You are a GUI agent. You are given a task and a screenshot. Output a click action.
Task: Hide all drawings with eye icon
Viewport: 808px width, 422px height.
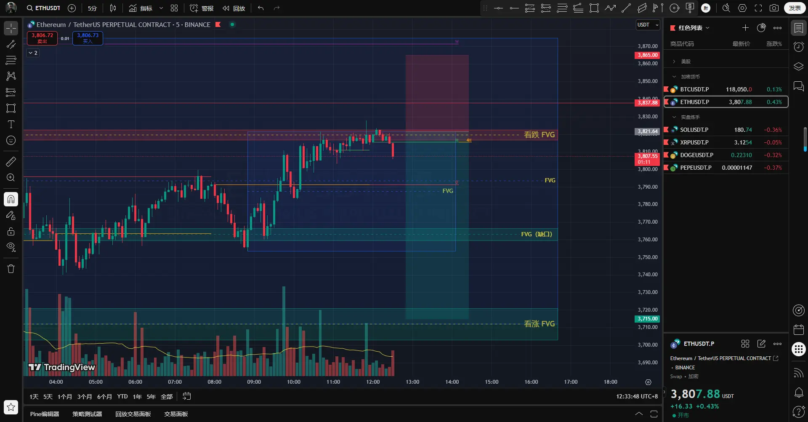coord(11,247)
